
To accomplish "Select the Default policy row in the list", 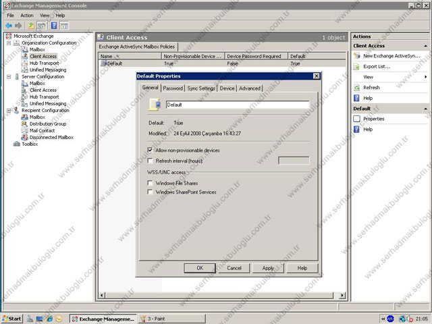I will coord(222,63).
